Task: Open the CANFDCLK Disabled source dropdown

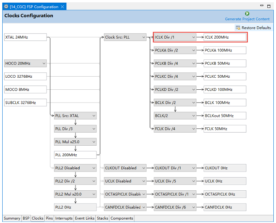Action: tap(125, 207)
